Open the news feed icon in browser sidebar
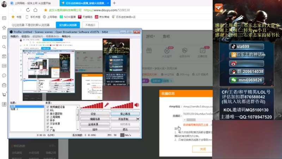Viewport: 282px width, 159px height. click(x=4, y=18)
